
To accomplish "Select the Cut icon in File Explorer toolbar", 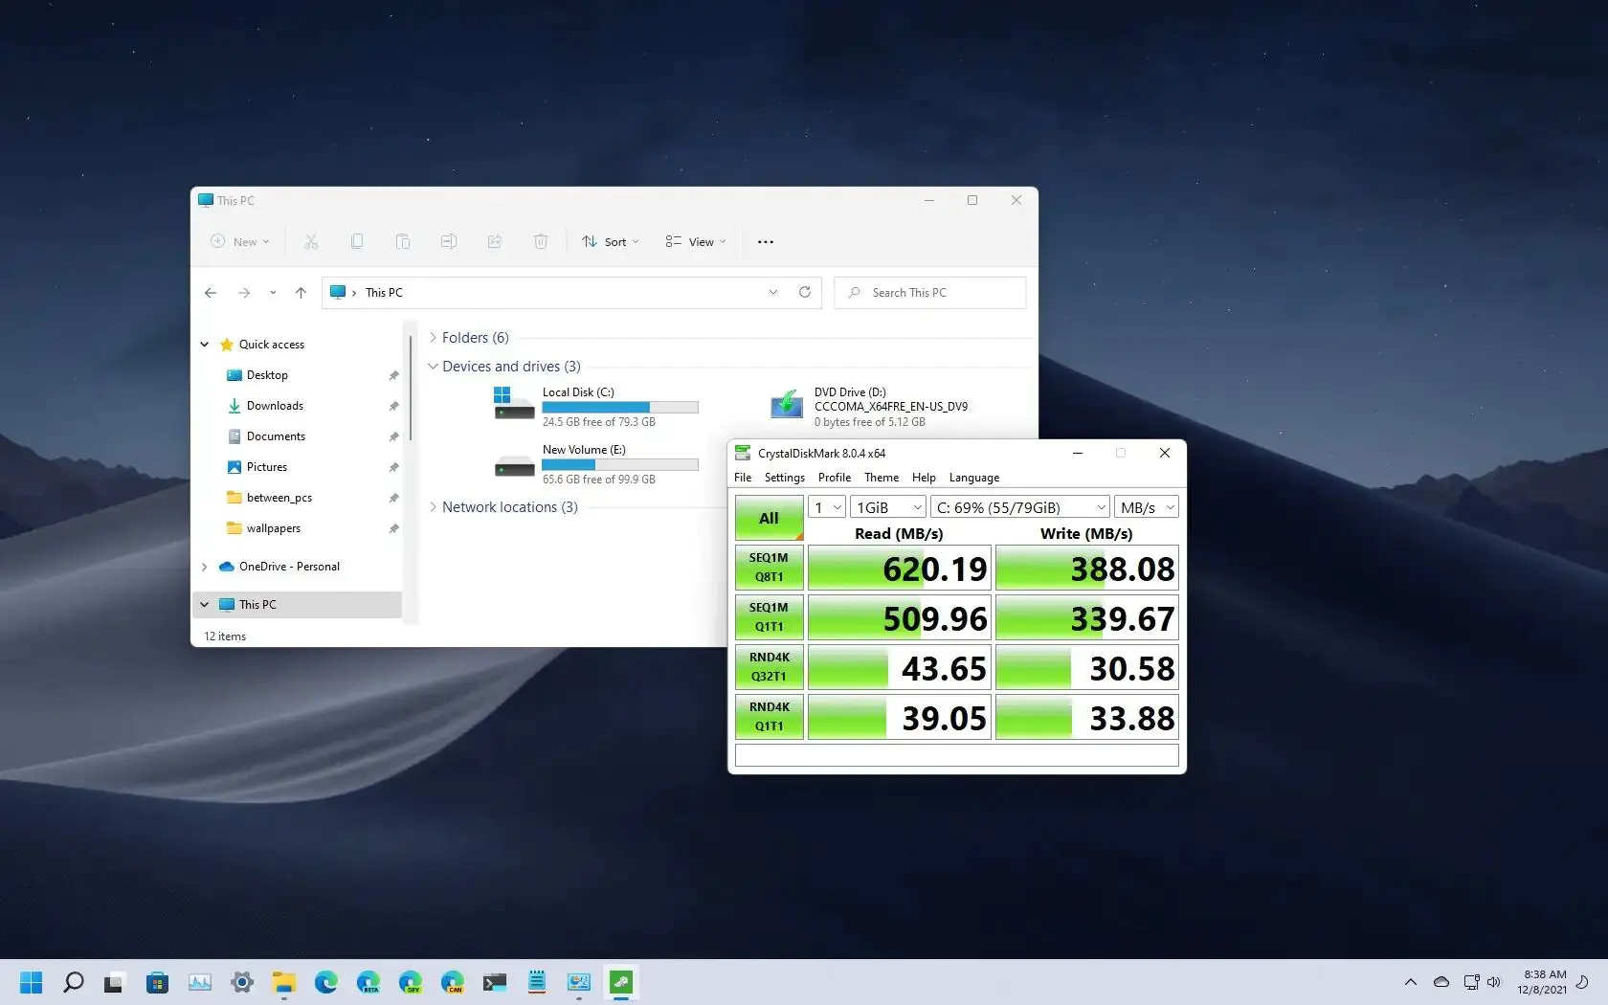I will [x=311, y=241].
